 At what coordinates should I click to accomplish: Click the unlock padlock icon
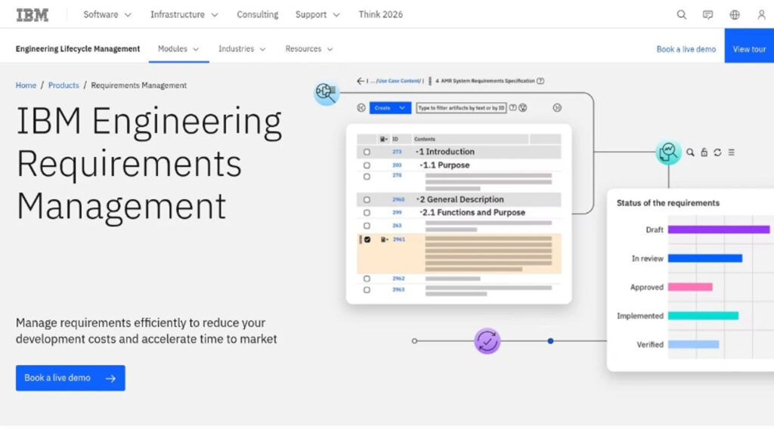[704, 153]
